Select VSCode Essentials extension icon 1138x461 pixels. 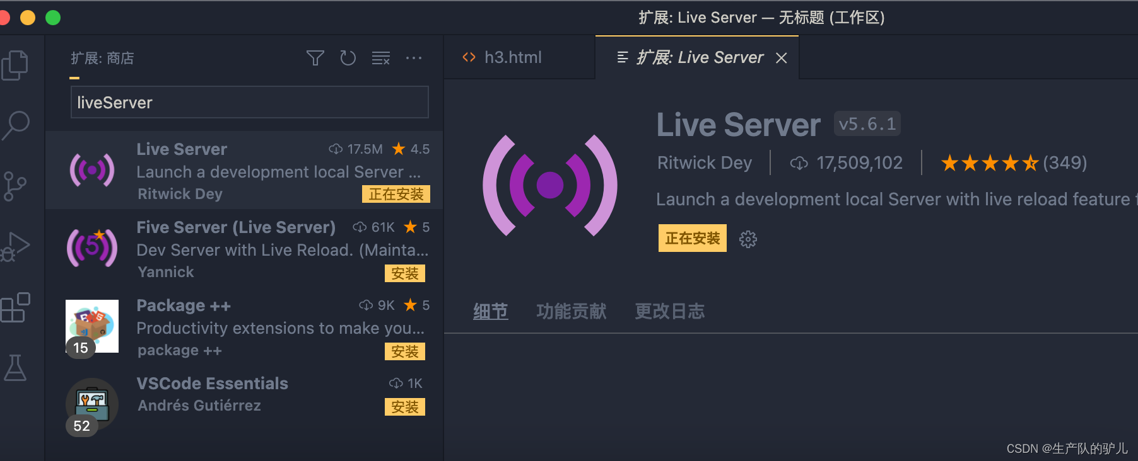pos(92,404)
